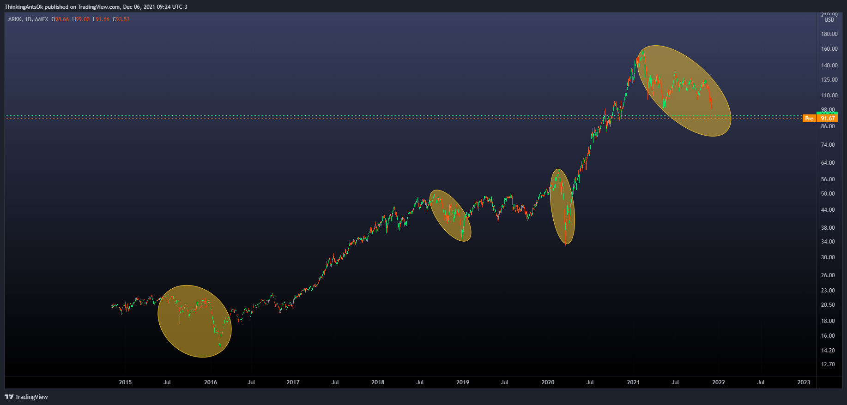Click the 12.70 price axis label

pyautogui.click(x=828, y=364)
